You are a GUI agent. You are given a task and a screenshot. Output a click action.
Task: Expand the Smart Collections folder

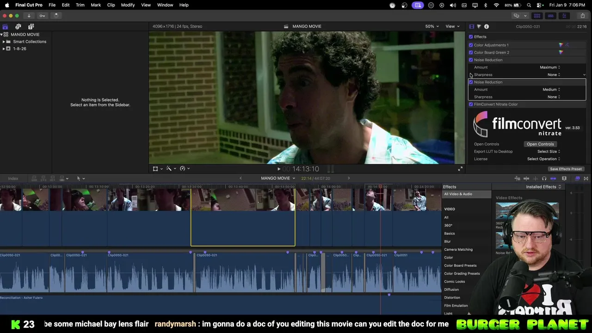pos(4,42)
